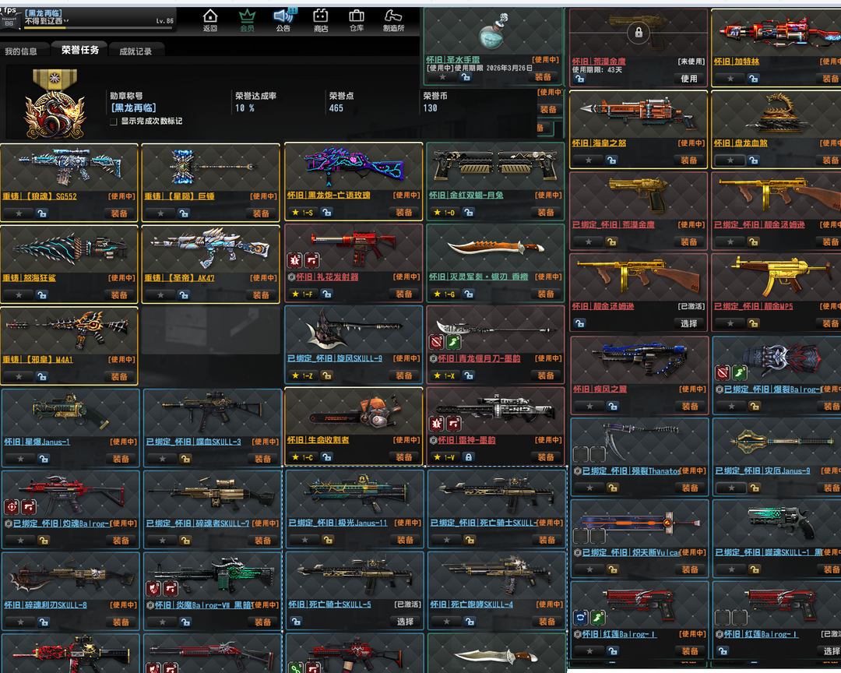This screenshot has height=673, width=841.
Task: Click 装备 on 怀旧|圣水手雷
Action: tap(544, 77)
